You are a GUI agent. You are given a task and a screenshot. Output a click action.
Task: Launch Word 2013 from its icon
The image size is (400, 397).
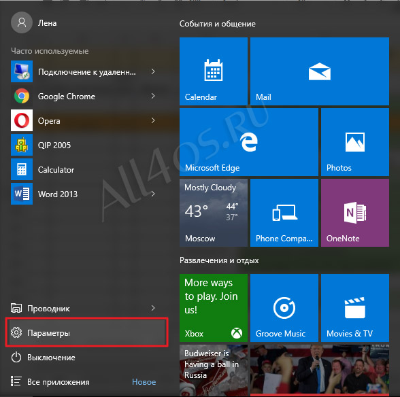point(22,194)
